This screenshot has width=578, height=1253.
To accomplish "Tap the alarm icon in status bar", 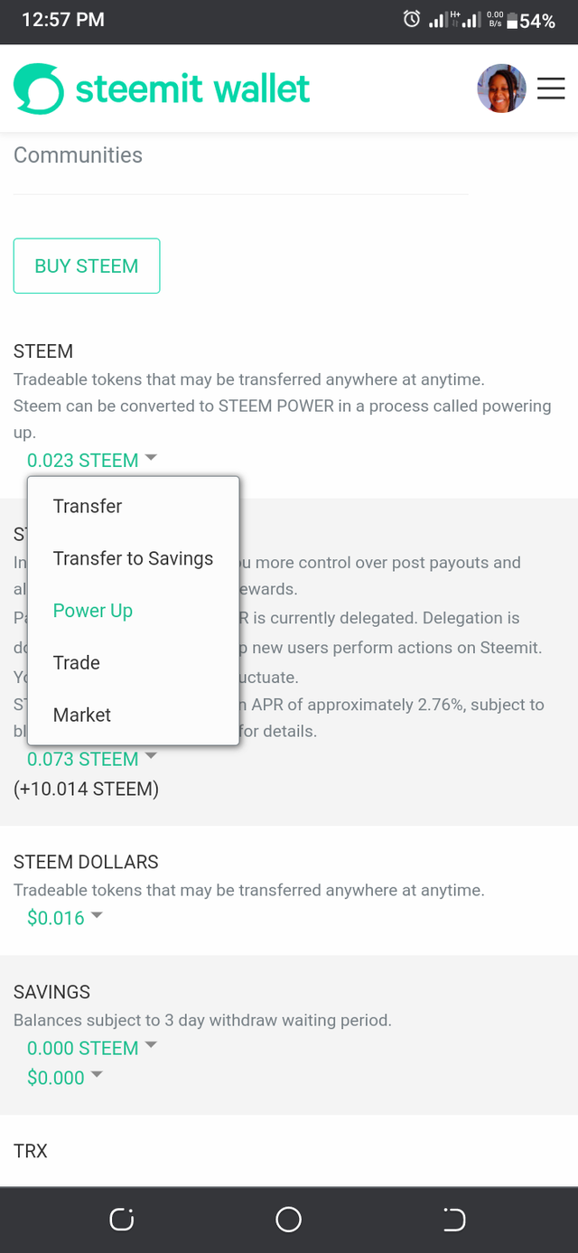I will [x=412, y=19].
